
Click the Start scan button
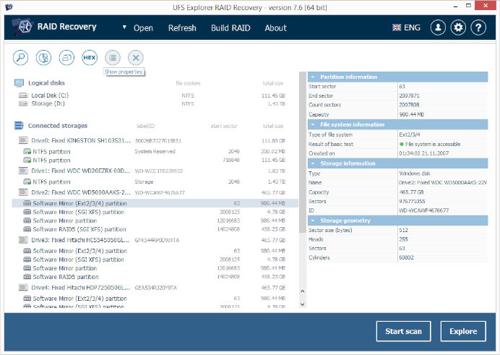point(403,331)
